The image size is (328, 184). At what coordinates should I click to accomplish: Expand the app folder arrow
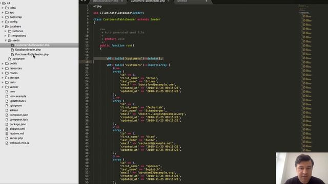[x=3, y=12]
